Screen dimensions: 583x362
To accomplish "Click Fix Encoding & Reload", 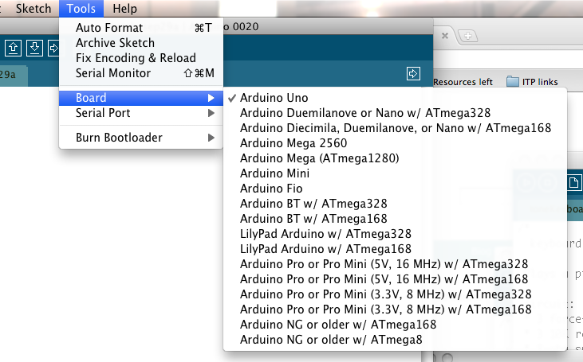I will coord(136,58).
